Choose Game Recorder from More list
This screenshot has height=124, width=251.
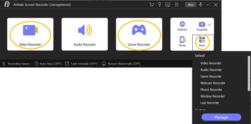click(x=211, y=76)
